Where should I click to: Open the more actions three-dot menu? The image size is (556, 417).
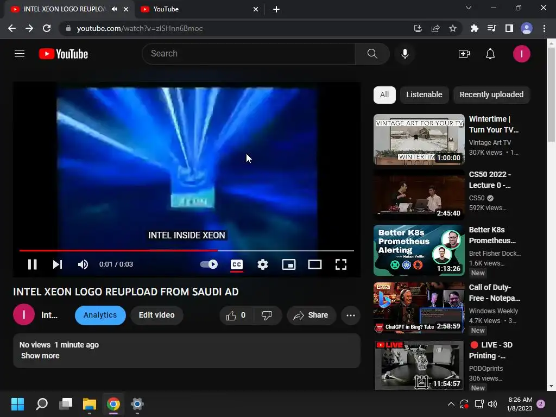tap(351, 315)
